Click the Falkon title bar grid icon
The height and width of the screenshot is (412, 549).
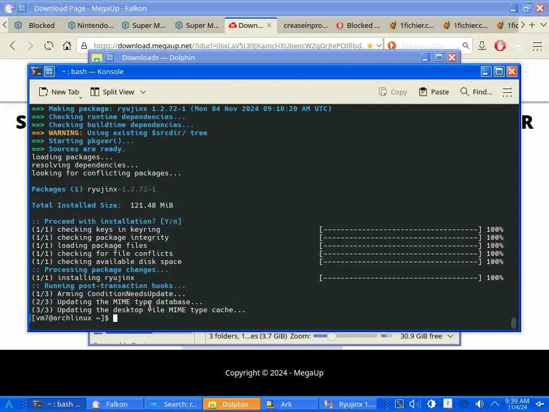point(21,8)
